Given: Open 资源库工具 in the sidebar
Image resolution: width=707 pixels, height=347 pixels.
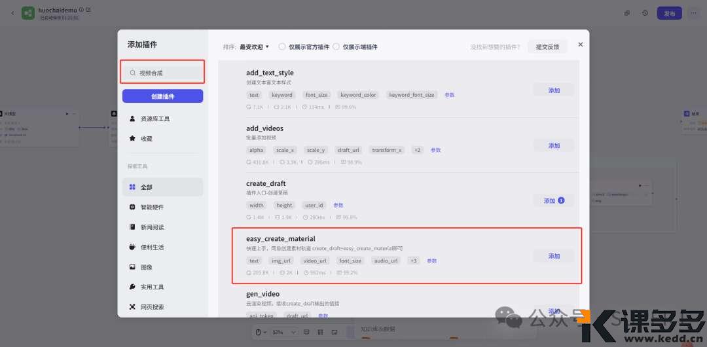Looking at the screenshot, I should [162, 119].
